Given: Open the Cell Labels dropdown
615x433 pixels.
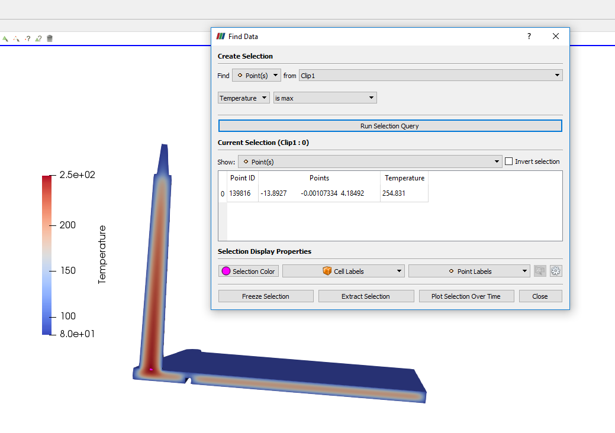Looking at the screenshot, I should click(x=343, y=271).
